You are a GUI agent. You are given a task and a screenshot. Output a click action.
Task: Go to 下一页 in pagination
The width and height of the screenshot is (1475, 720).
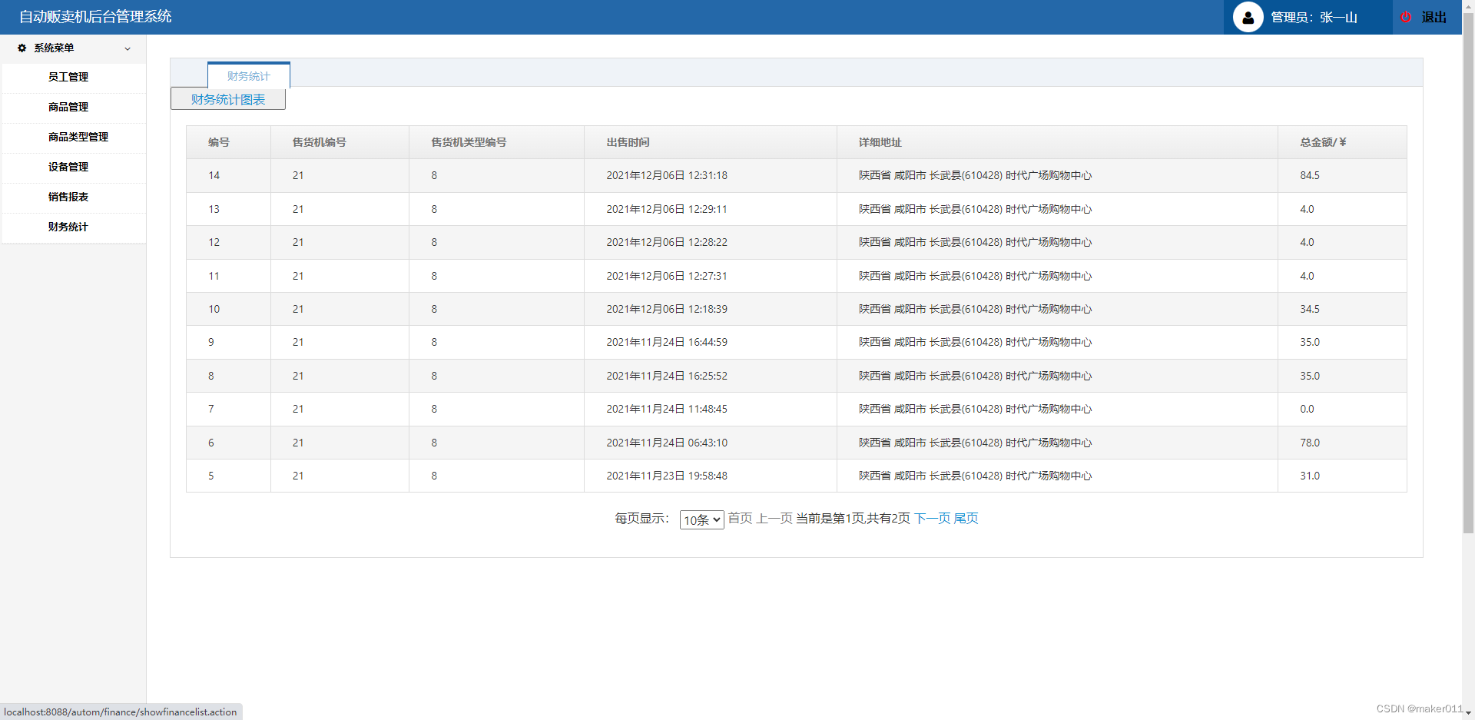932,519
